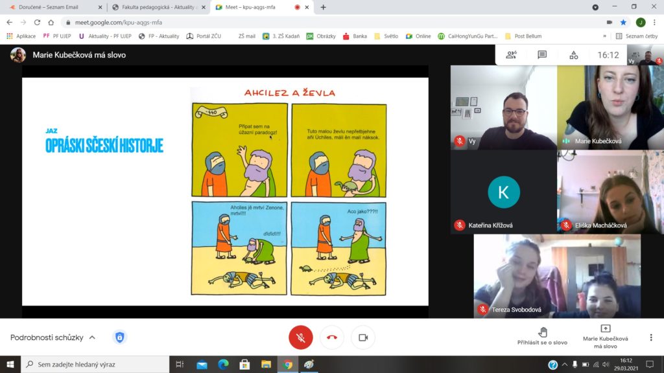Viewport: 664px width, 373px height.
Task: Open Světlo bookmarks folder
Action: [386, 36]
